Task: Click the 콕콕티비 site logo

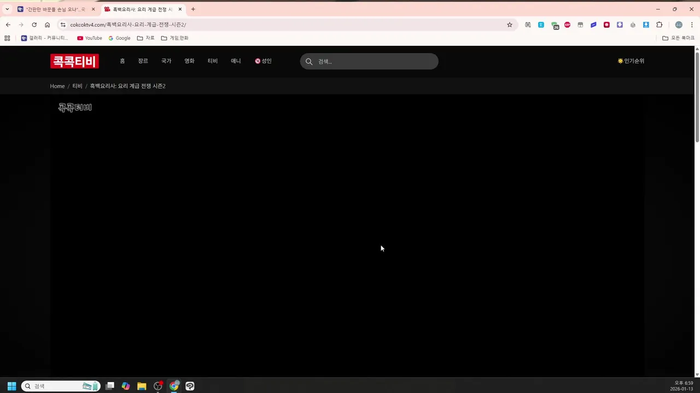Action: coord(74,61)
